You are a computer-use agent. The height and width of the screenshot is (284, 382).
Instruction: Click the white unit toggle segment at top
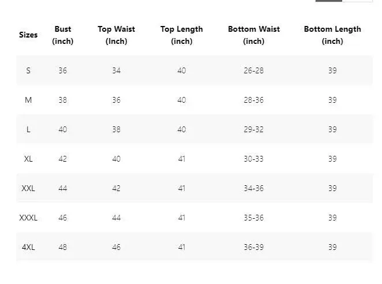click(x=357, y=1)
